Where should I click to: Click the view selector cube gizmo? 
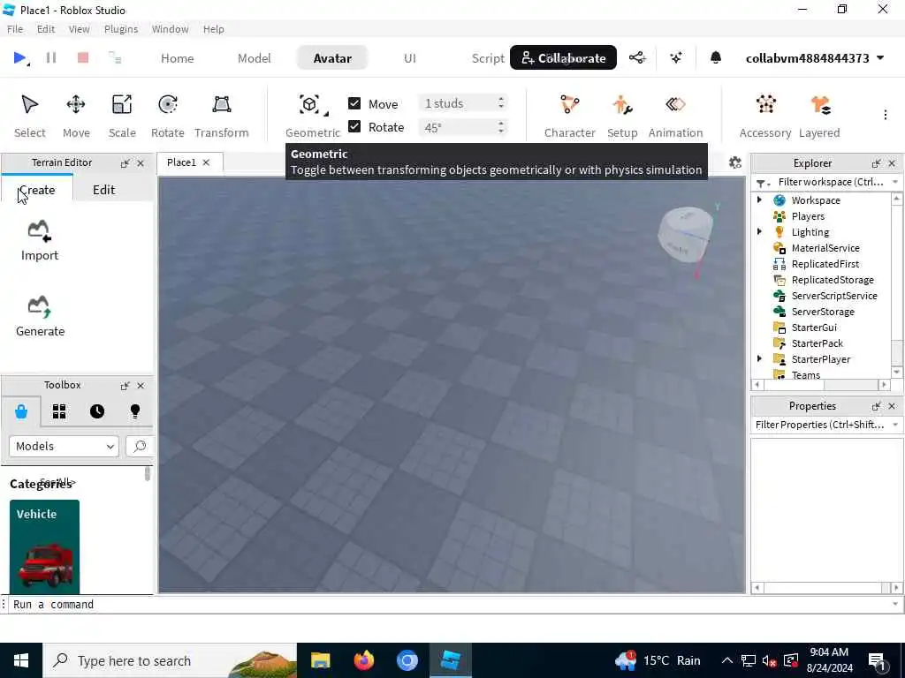tap(685, 234)
